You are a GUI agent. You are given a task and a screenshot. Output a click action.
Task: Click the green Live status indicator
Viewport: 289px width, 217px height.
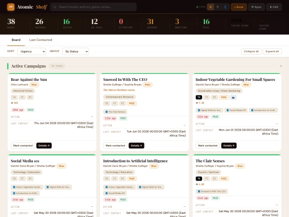201,7
